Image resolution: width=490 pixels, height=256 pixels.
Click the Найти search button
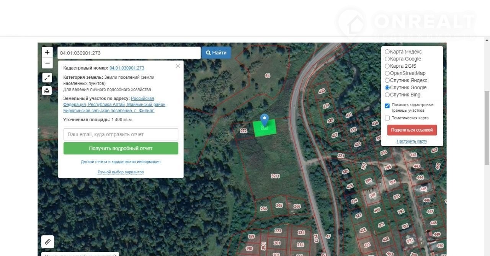tap(216, 53)
